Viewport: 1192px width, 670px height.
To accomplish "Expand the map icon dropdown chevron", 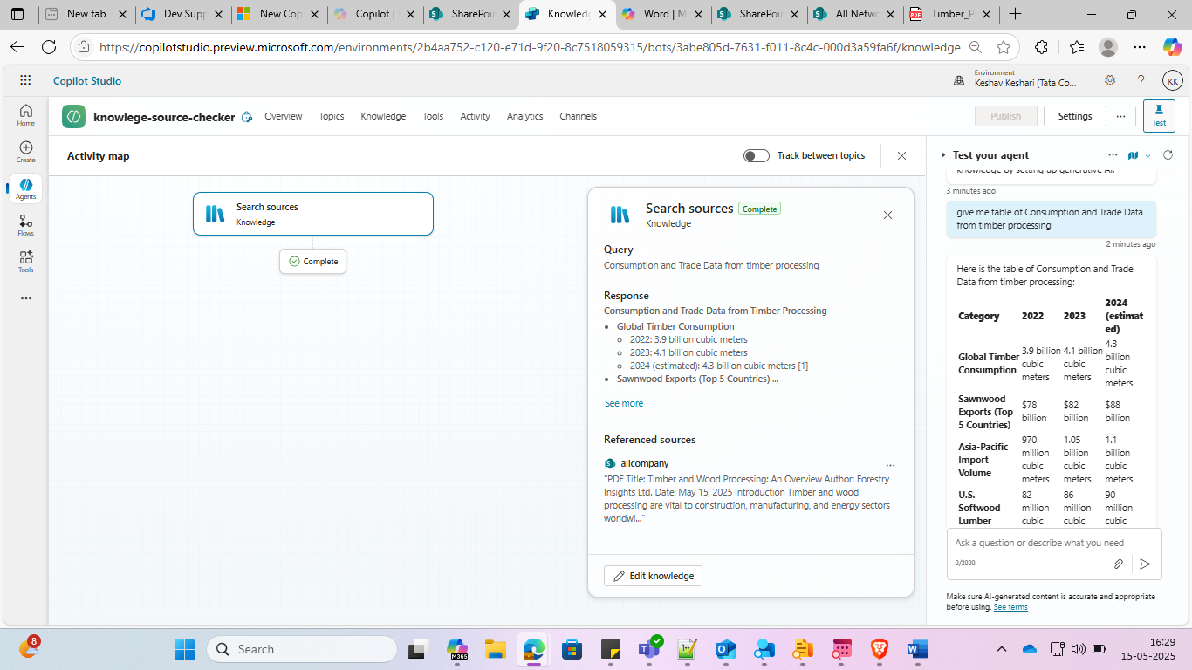I will pyautogui.click(x=1147, y=155).
